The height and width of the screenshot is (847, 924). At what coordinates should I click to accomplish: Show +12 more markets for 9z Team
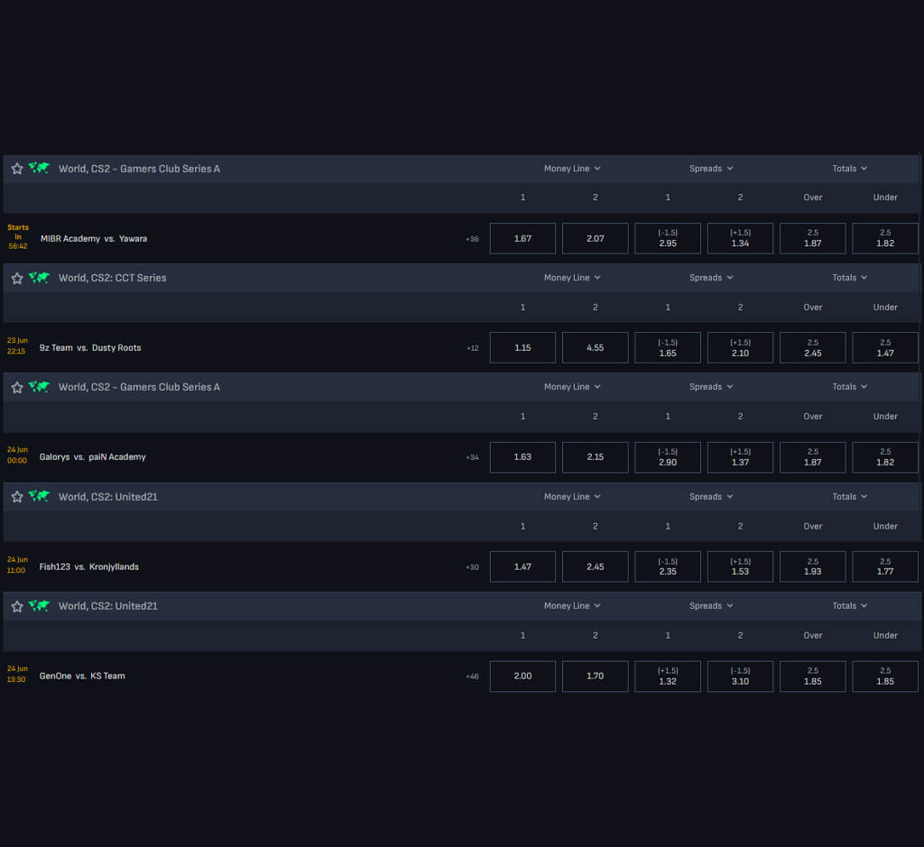pos(473,348)
